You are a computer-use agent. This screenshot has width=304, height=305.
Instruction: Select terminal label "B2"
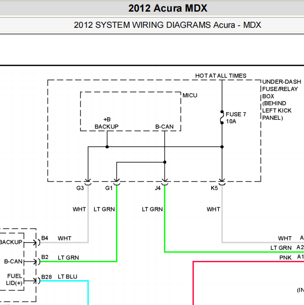pyautogui.click(x=45, y=257)
